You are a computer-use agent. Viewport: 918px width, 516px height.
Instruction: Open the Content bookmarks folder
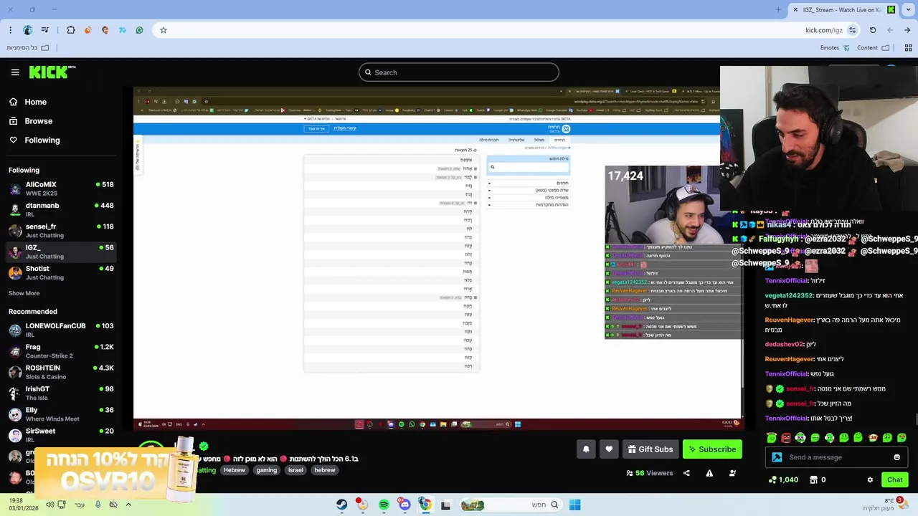click(873, 48)
